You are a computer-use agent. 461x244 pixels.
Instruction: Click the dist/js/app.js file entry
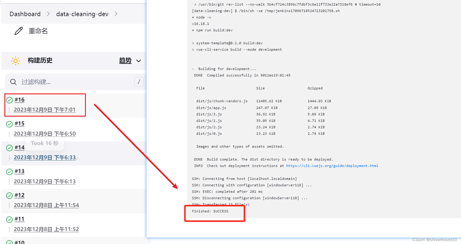coord(211,108)
